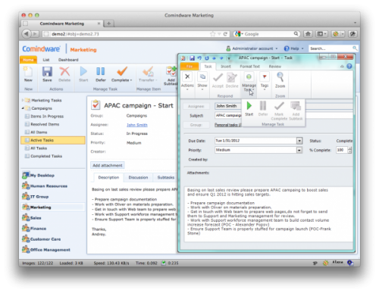
Task: Click the Zoom magnifier in the task window ribbon
Action: (x=280, y=77)
